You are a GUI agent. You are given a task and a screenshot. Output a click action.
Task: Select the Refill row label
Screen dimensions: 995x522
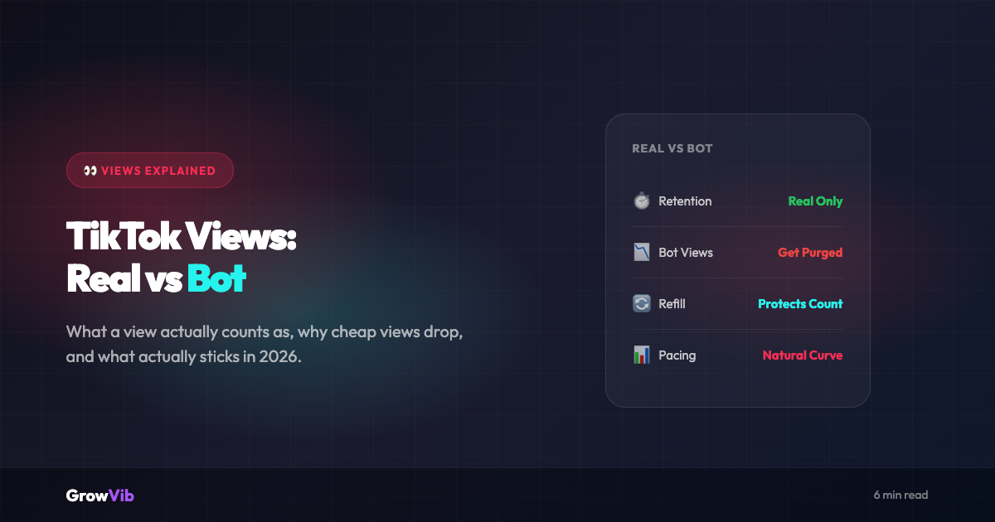(x=672, y=304)
